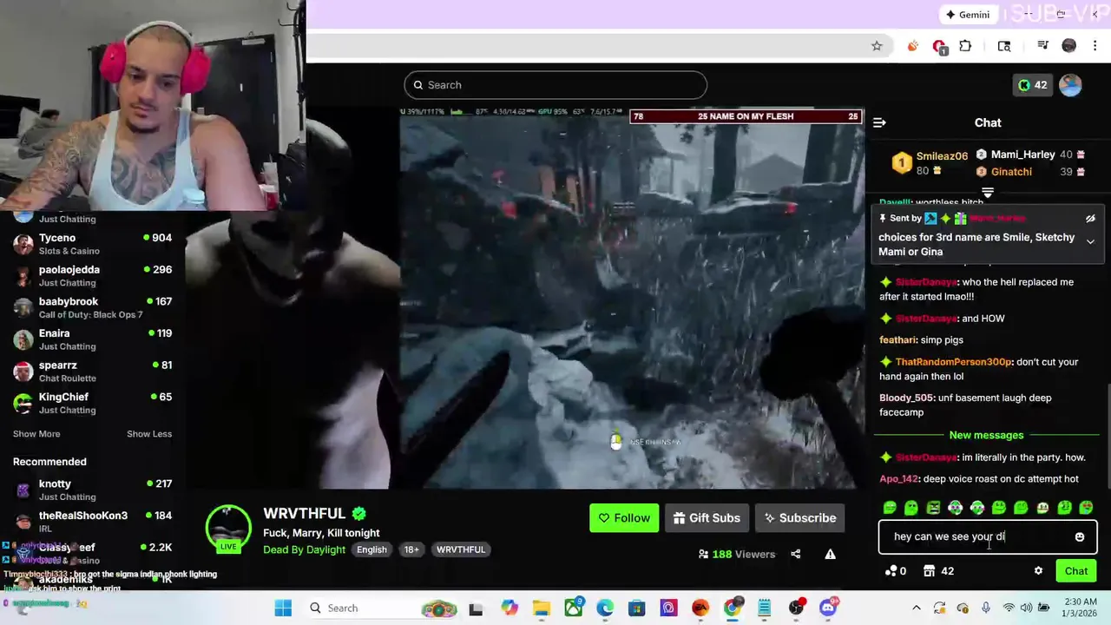Open File Explorer from taskbar

click(541, 609)
